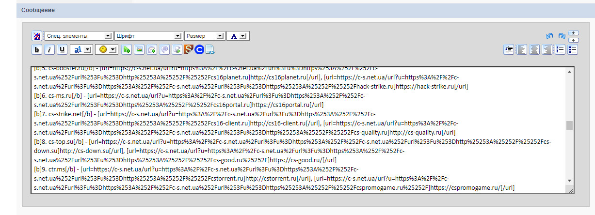The image size is (595, 215).
Task: Click the text 'https://cspromogame.ru/[/url]'
Action: click(472, 187)
